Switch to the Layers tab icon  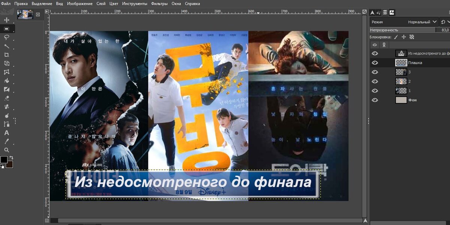[x=385, y=12]
